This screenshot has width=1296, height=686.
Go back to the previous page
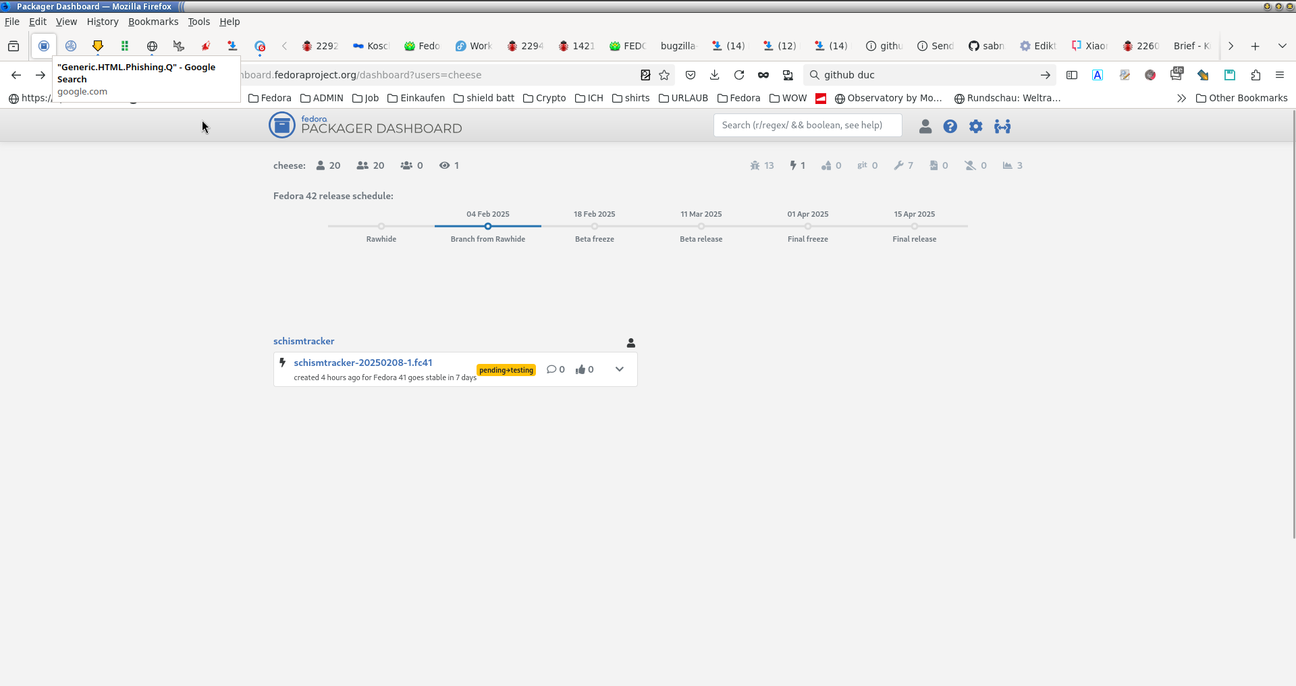16,75
